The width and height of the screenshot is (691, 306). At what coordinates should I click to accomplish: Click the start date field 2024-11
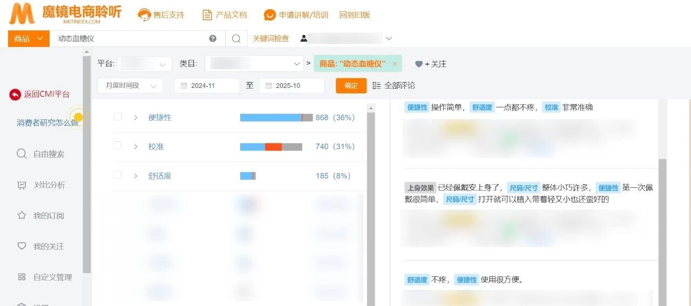coord(207,86)
